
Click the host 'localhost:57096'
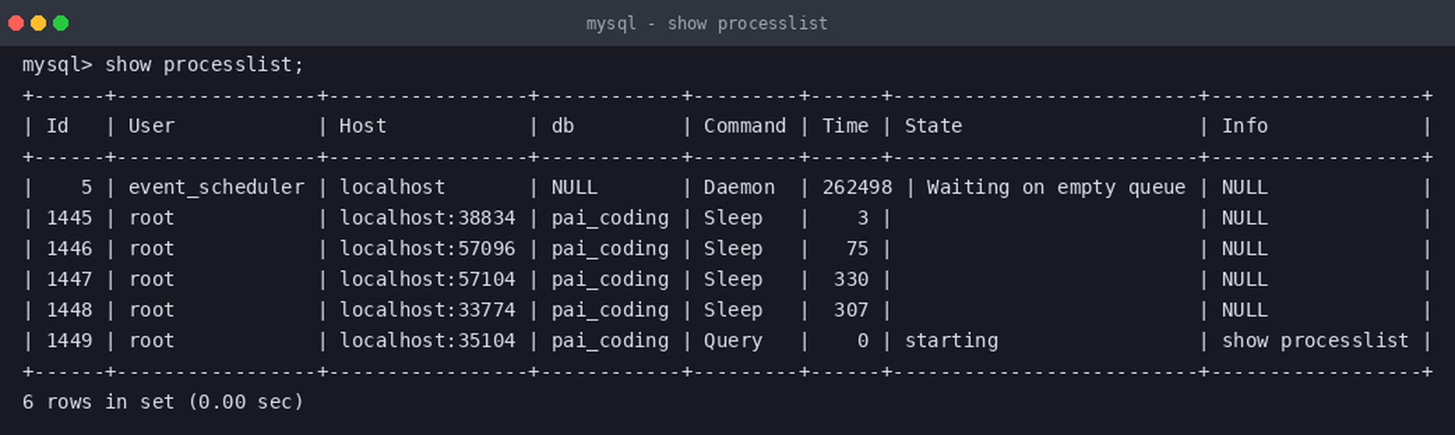pyautogui.click(x=427, y=249)
